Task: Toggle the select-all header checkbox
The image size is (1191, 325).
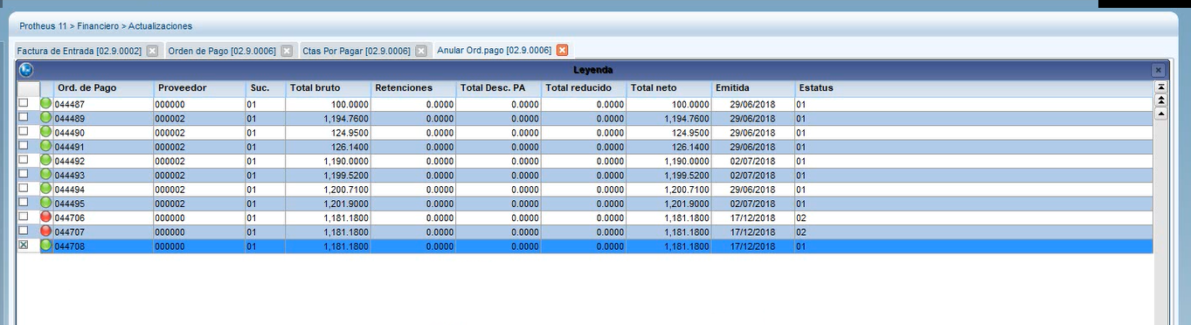Action: 28,88
